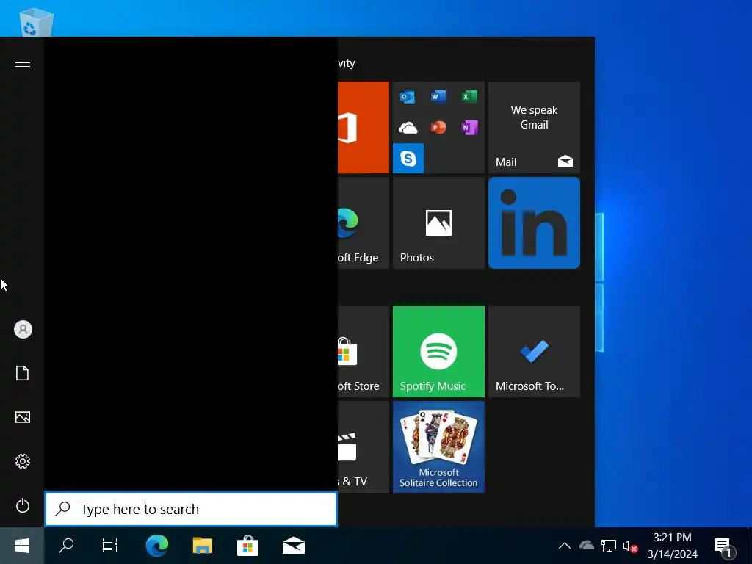Open the Microsoft To Do tile

click(534, 351)
